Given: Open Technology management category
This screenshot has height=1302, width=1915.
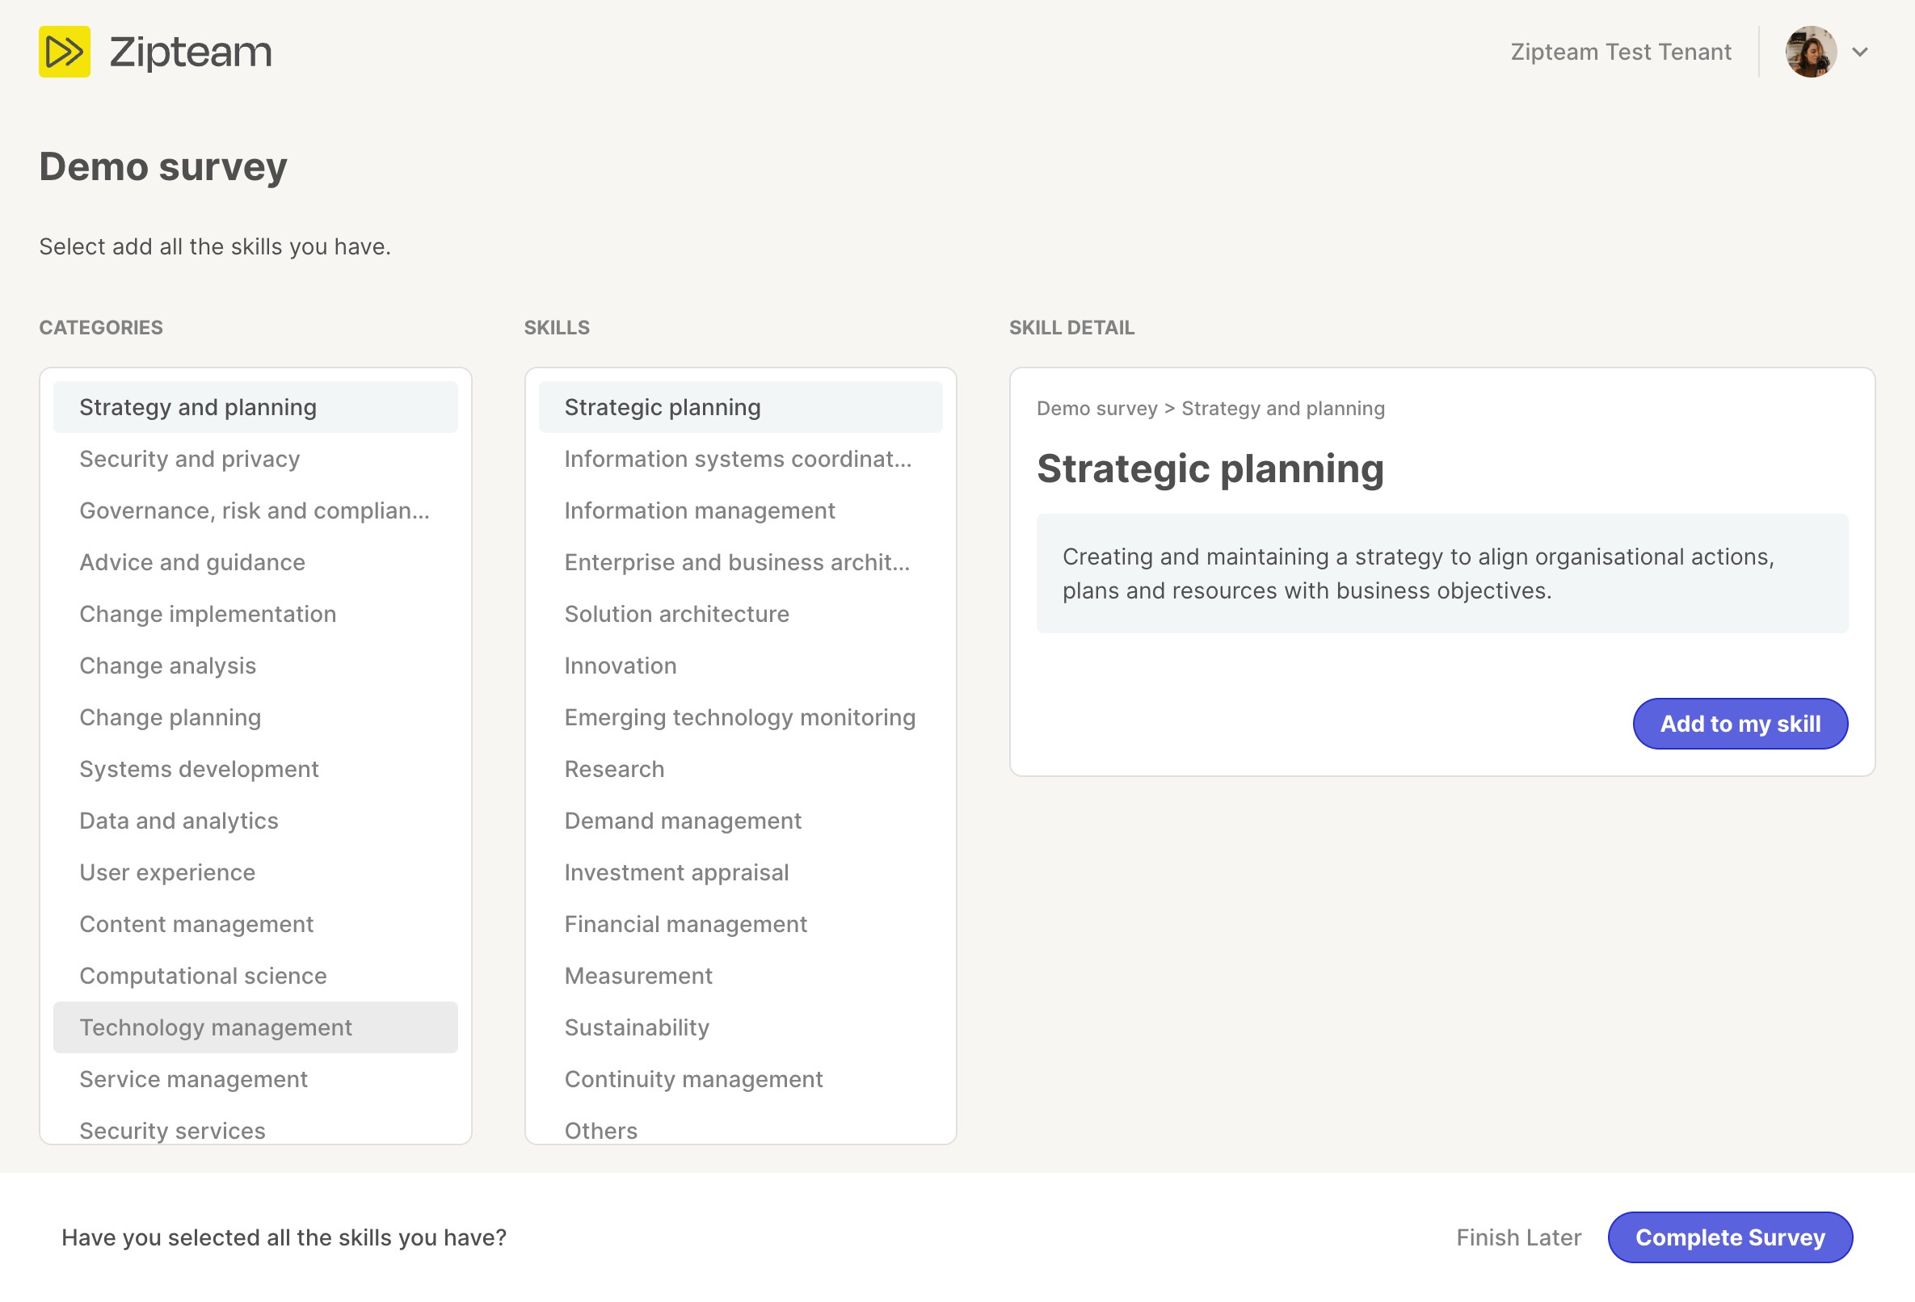Looking at the screenshot, I should (x=215, y=1027).
